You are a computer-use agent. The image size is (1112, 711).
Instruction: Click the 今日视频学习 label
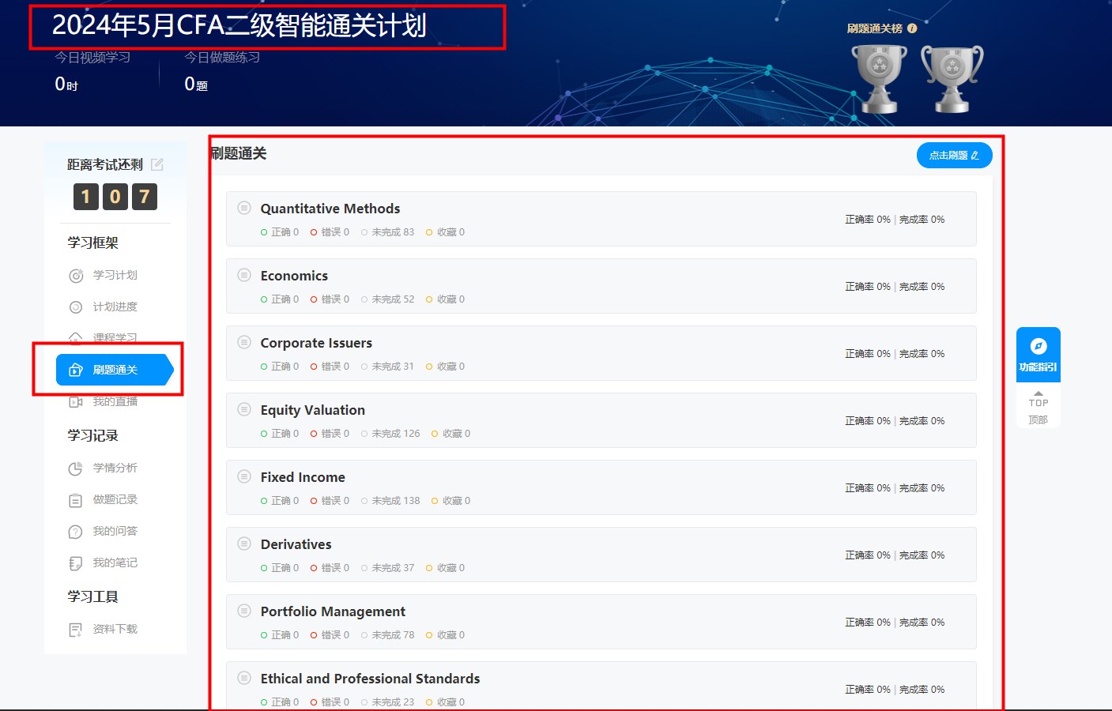tap(92, 58)
